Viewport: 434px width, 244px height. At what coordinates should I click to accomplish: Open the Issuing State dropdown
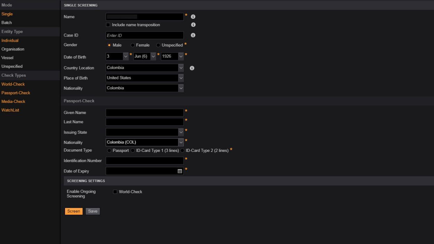pyautogui.click(x=180, y=132)
